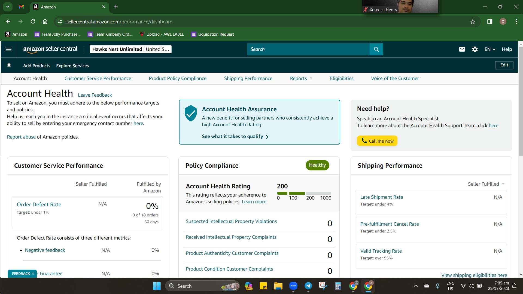Screen dimensions: 523x294
Task: Open the Snipping Tool from the taskbar
Action: click(323, 286)
